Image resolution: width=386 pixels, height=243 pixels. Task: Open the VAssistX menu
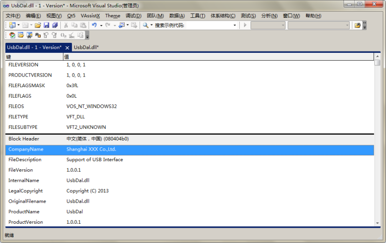tap(90, 16)
